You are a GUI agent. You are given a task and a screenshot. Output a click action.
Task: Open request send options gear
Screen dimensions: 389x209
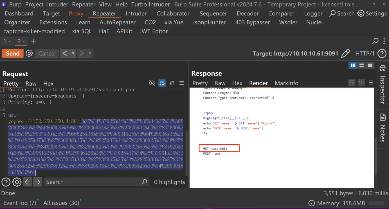coord(29,53)
